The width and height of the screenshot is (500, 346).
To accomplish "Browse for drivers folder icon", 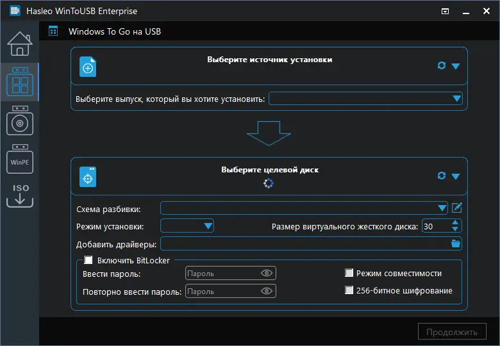I will [456, 243].
